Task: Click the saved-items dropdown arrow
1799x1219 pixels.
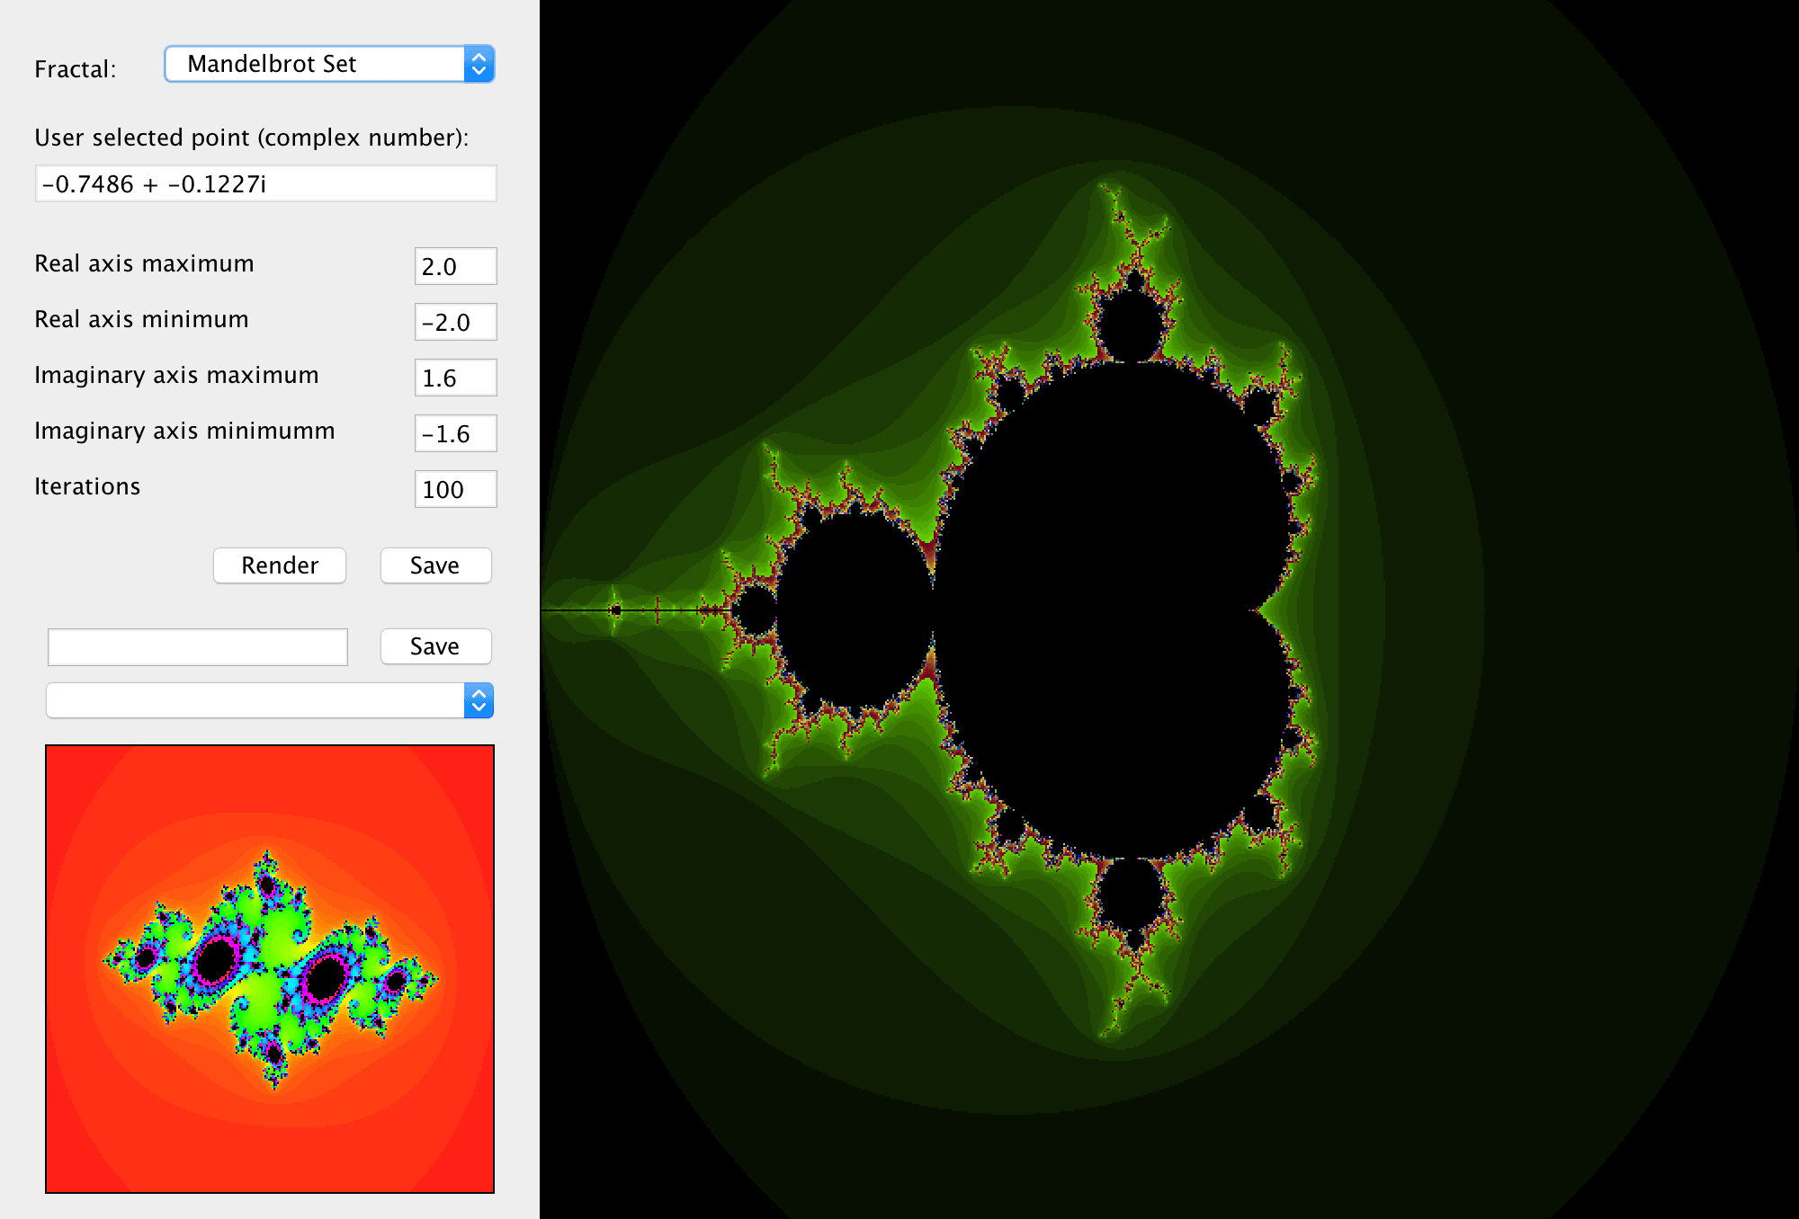Action: point(479,700)
